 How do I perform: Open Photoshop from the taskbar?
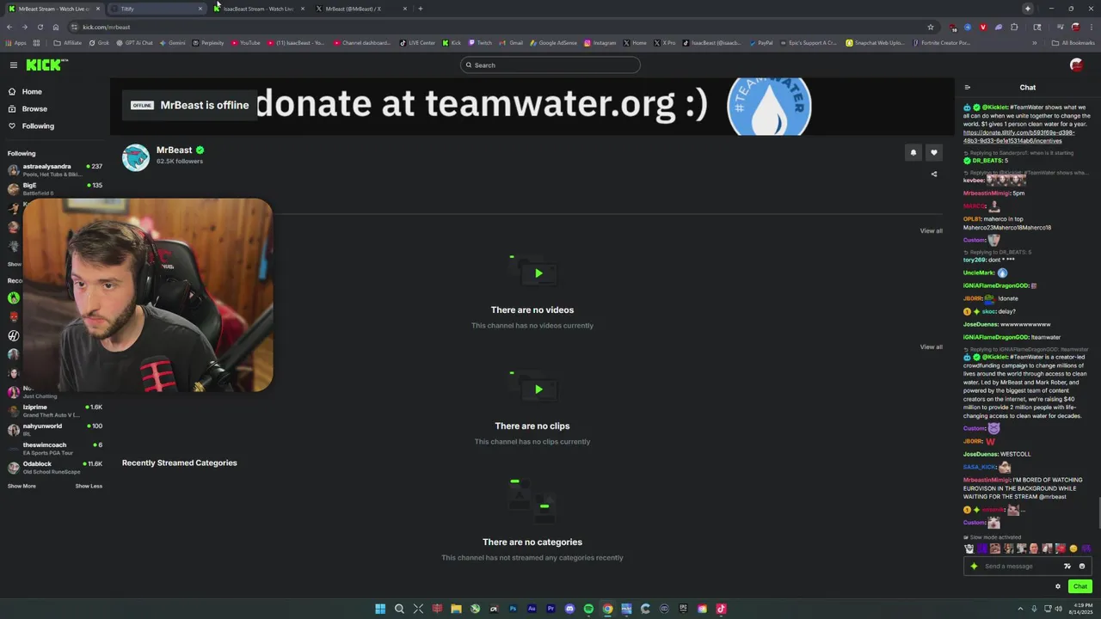513,609
